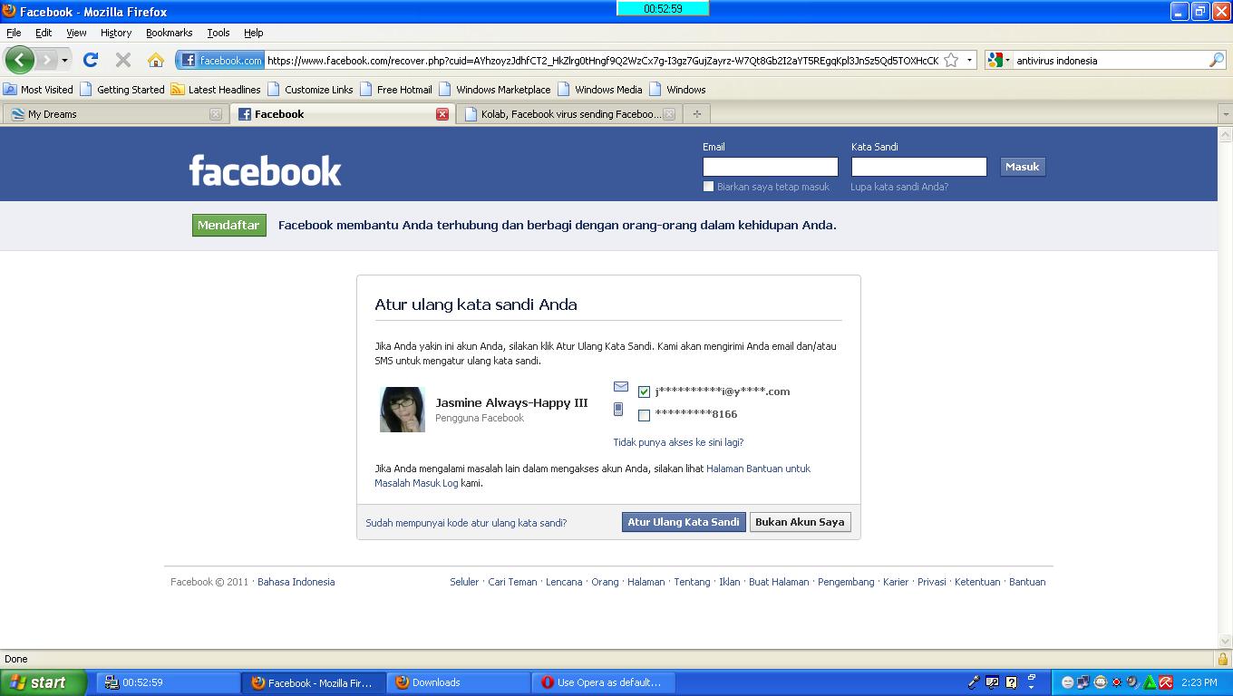Click the Email input field
The height and width of the screenshot is (696, 1233).
tap(771, 167)
